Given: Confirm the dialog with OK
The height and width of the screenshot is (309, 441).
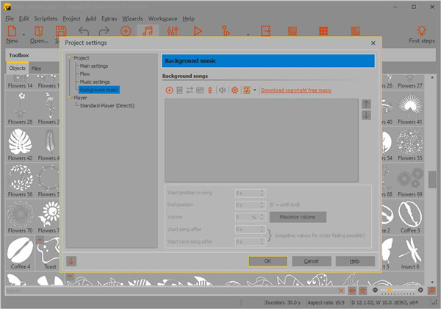Looking at the screenshot, I should pos(268,261).
